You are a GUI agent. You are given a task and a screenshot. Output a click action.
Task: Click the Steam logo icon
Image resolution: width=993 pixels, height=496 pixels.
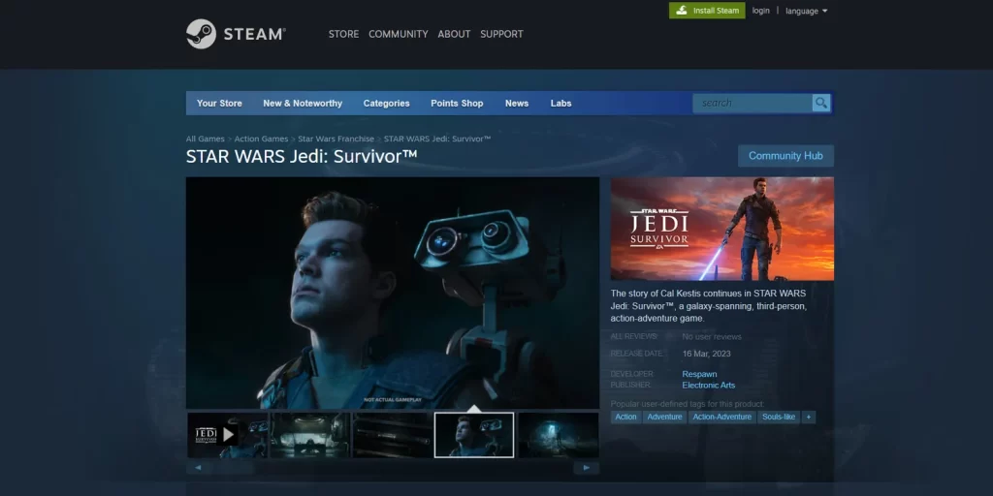tap(201, 34)
